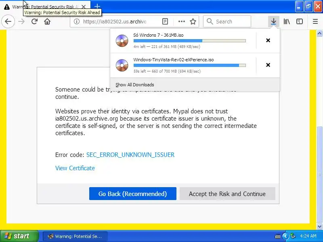Bookmark this page with the star
The height and width of the screenshot is (242, 323).
193,21
